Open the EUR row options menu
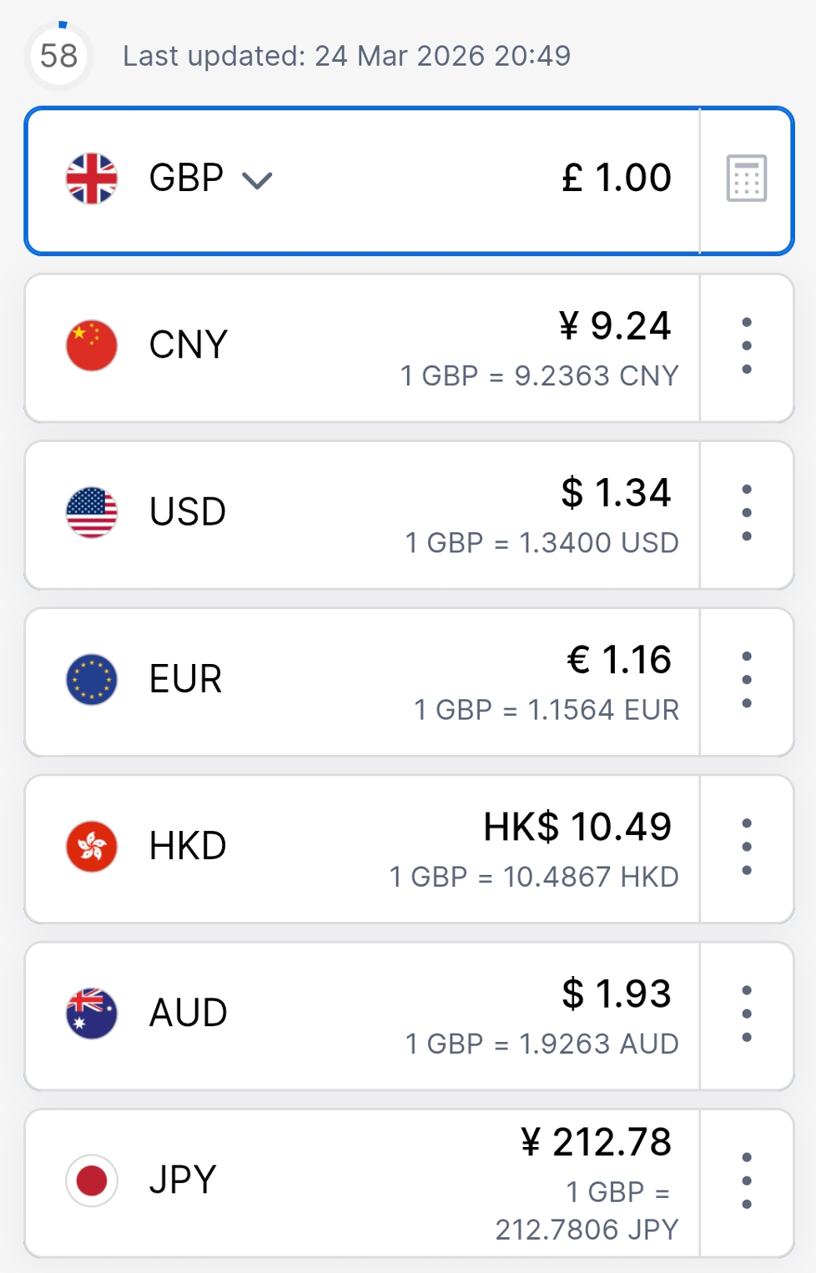This screenshot has height=1273, width=816. pos(746,680)
